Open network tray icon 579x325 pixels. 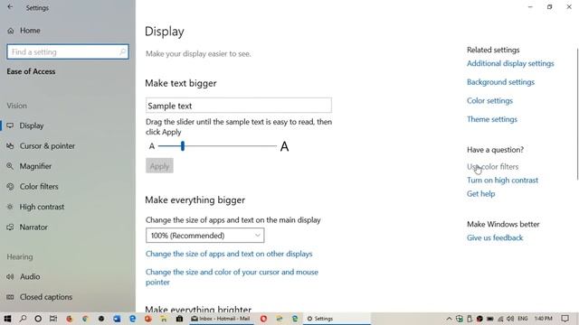500,319
